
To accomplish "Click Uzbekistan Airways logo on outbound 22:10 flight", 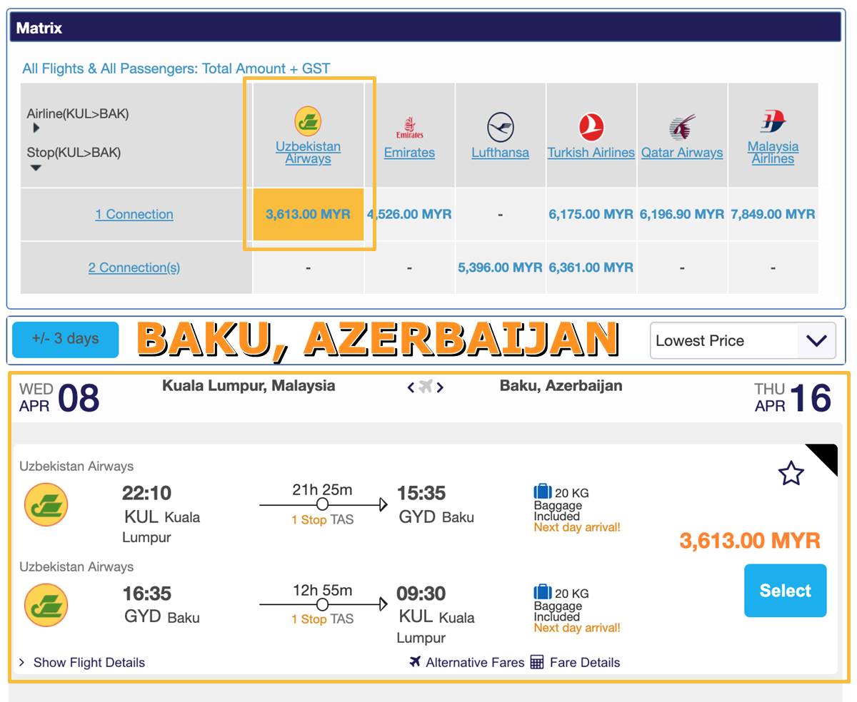I will (46, 505).
